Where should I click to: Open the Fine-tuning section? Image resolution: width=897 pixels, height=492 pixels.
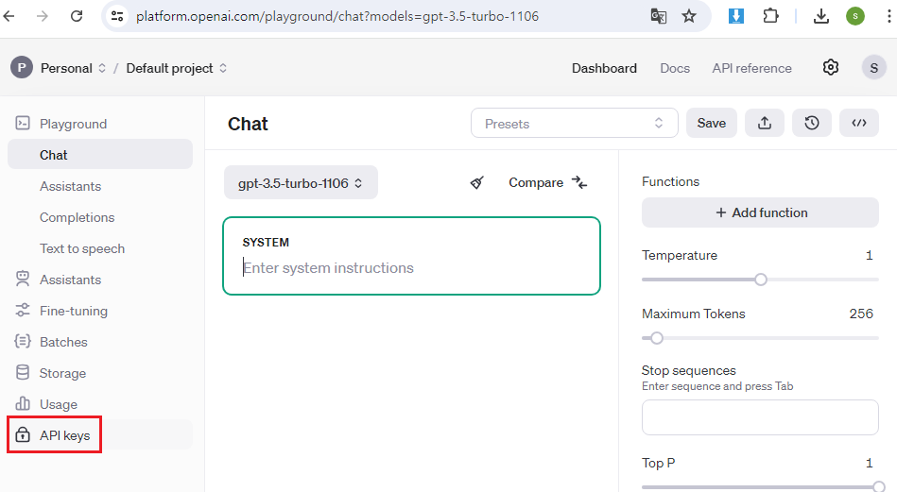[x=74, y=311]
